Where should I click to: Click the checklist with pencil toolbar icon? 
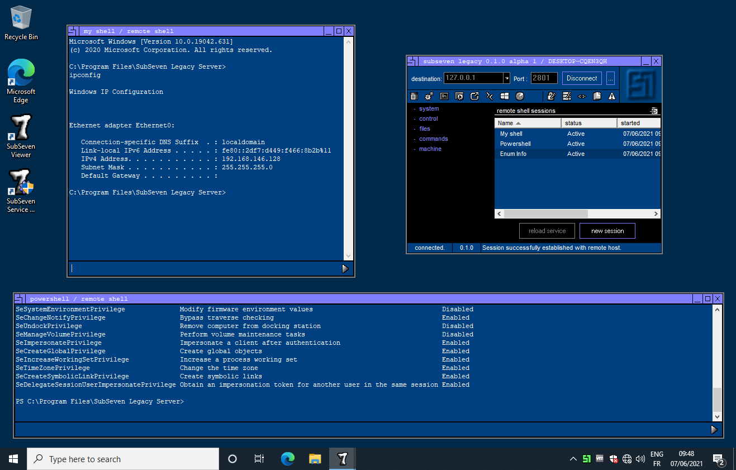(x=567, y=96)
